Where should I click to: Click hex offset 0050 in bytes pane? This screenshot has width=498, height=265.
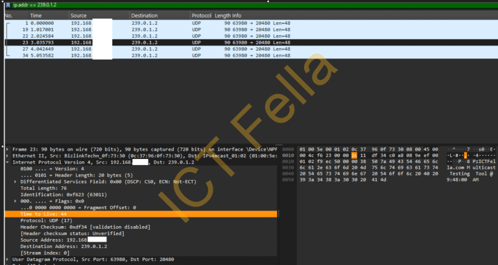point(288,179)
